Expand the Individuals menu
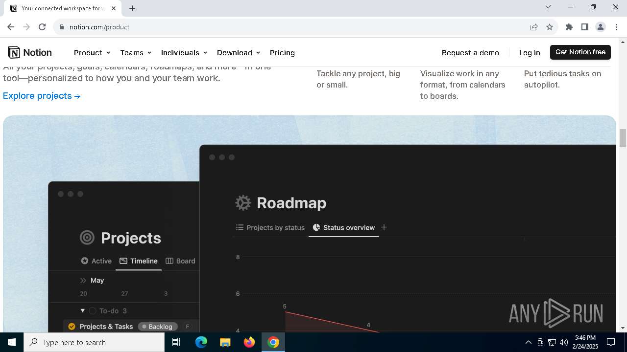The image size is (627, 352). click(x=184, y=52)
